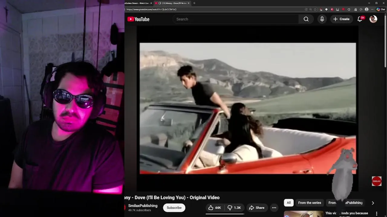Activate voice search microphone
The image size is (387, 217).
coord(322,19)
